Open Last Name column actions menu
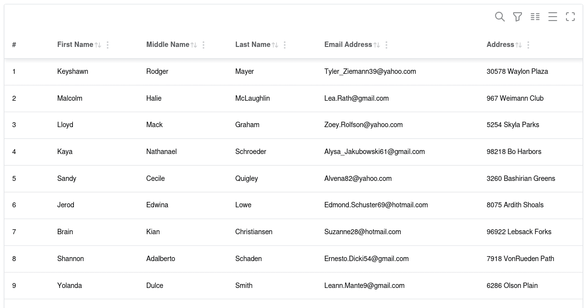587x308 pixels. click(285, 45)
